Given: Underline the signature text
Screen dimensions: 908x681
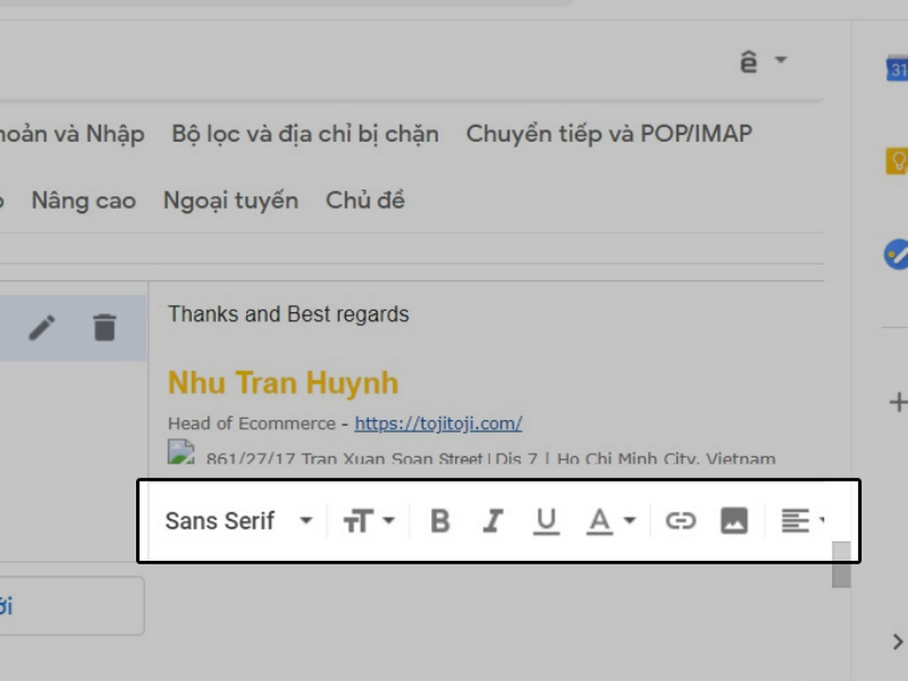Looking at the screenshot, I should (546, 521).
